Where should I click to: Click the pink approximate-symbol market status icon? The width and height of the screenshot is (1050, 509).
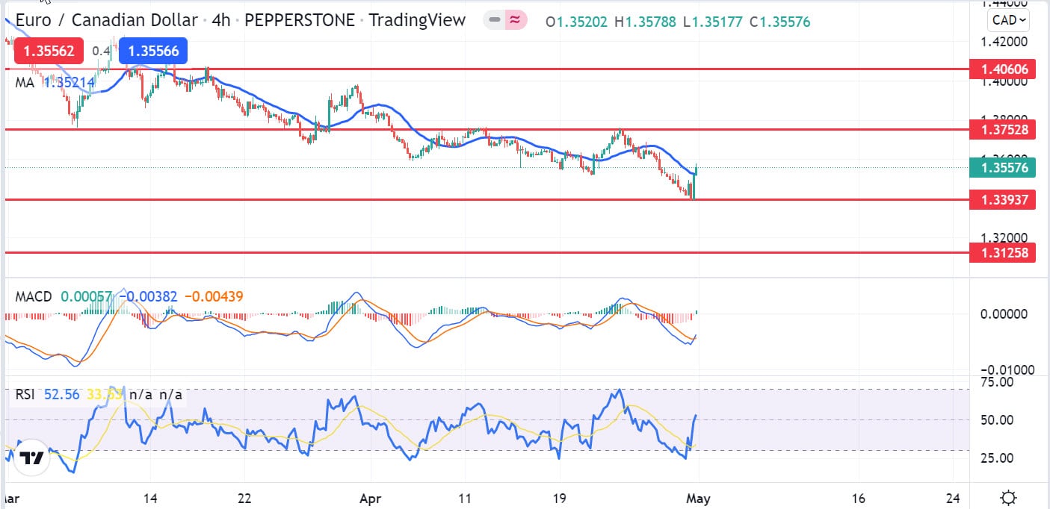pos(514,21)
